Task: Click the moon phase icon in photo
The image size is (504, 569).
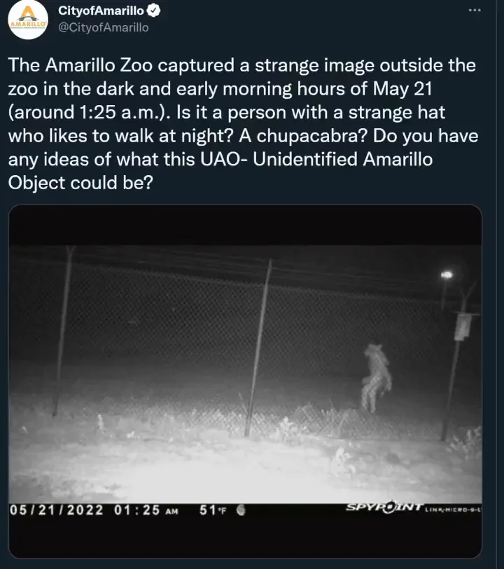Action: pyautogui.click(x=241, y=510)
